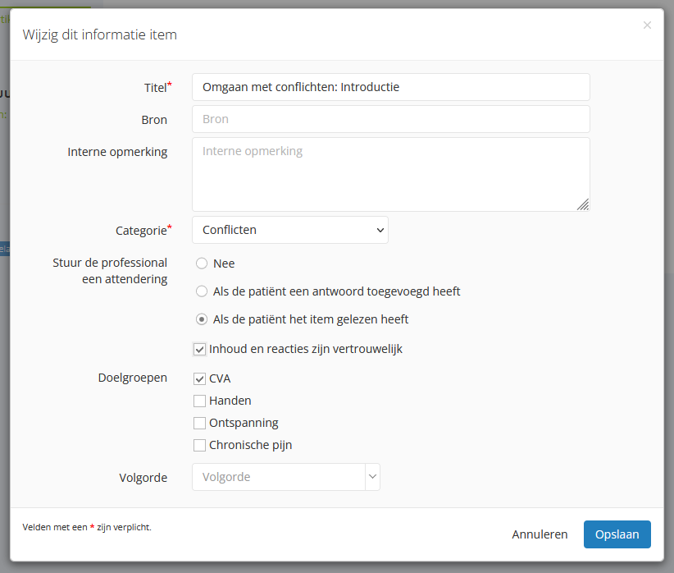Screen dimensions: 674x573
Task: Uncheck the CVA doelgroep checkbox
Action: tap(200, 379)
